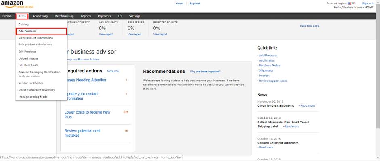
Task: Open the Advertising navigation tab
Action: pos(40,16)
